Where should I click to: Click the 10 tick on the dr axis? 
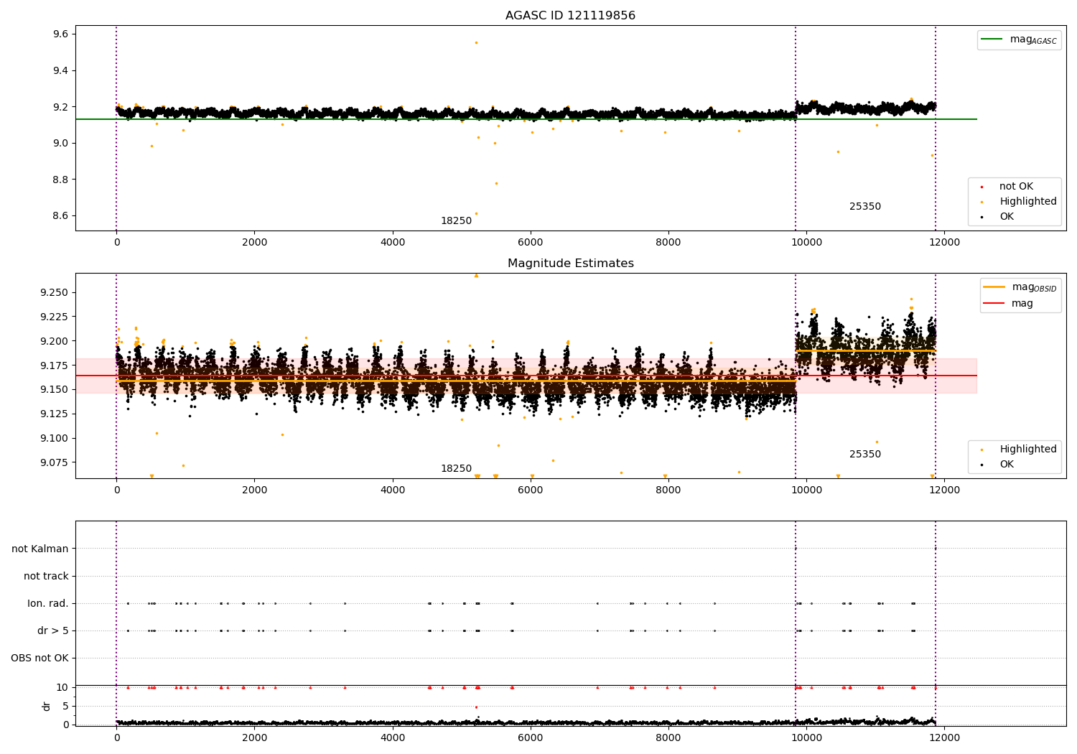(62, 688)
